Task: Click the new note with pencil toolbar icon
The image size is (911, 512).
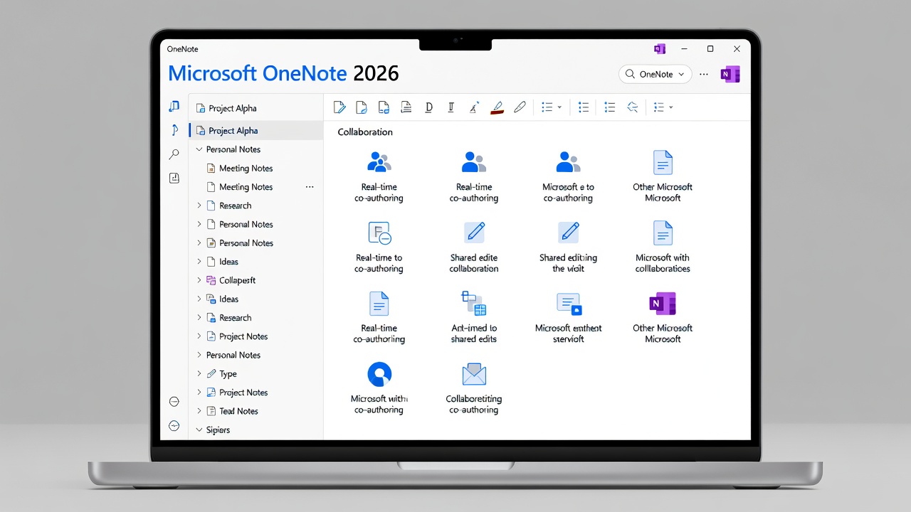Action: pyautogui.click(x=339, y=107)
